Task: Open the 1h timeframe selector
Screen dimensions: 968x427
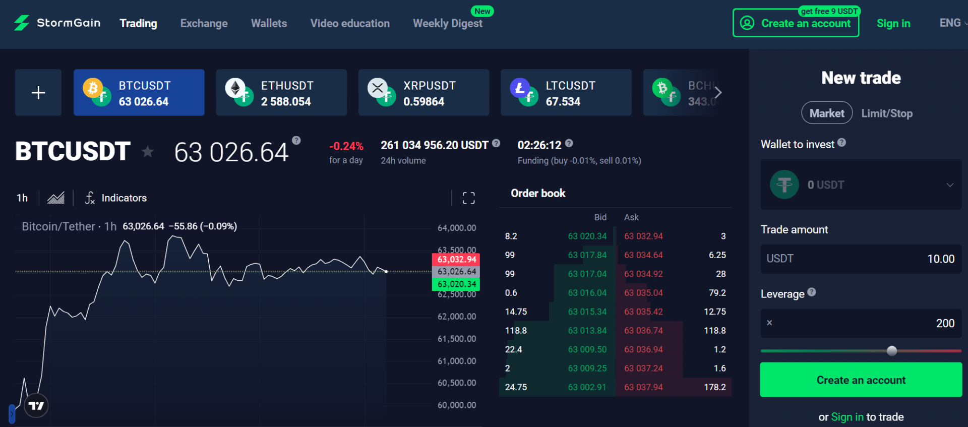Action: 22,198
